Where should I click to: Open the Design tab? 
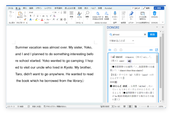(39, 8)
